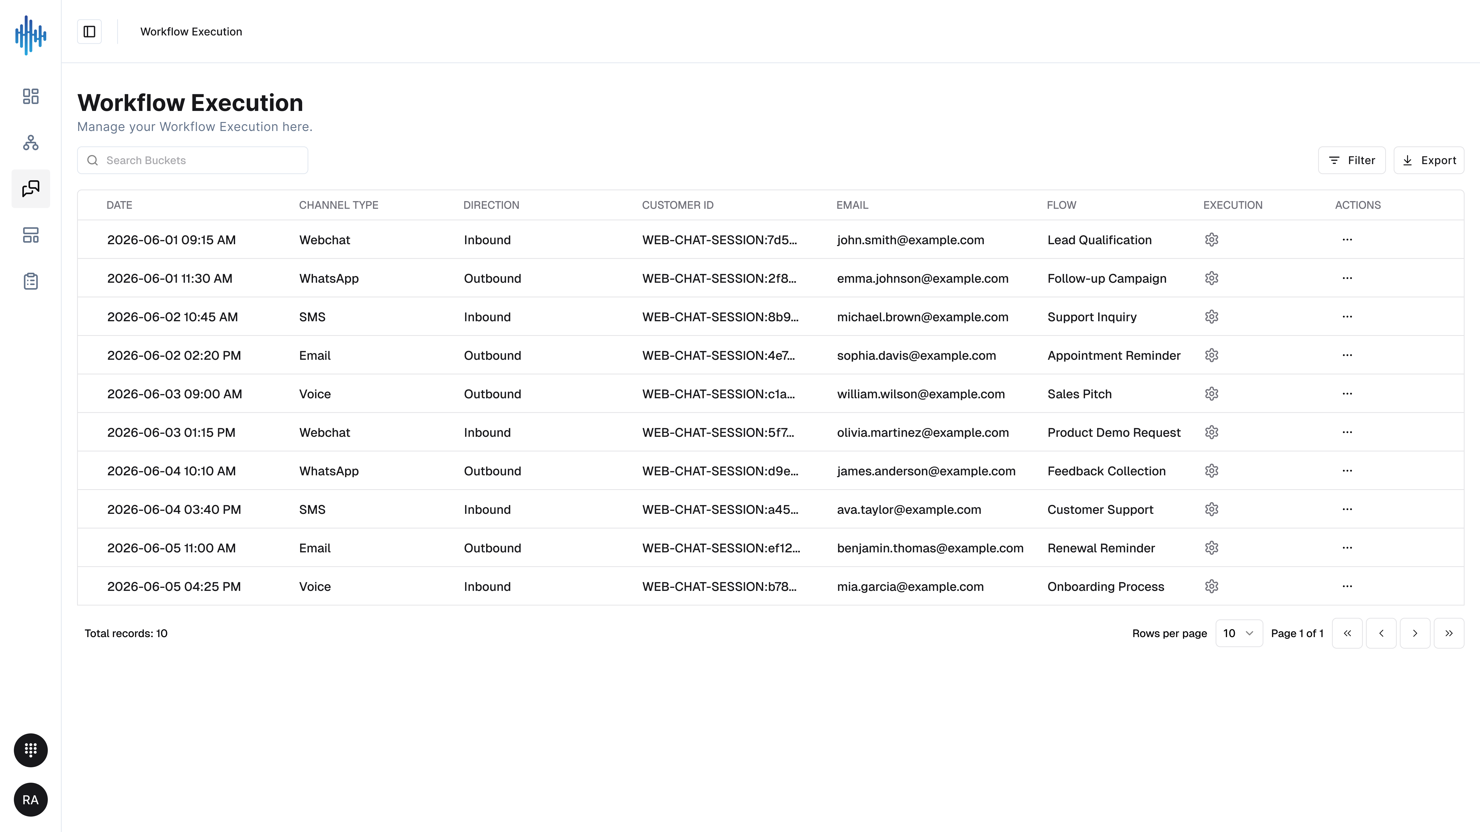The height and width of the screenshot is (832, 1480).
Task: Click the email mia.garcia@example.com
Action: pos(910,586)
